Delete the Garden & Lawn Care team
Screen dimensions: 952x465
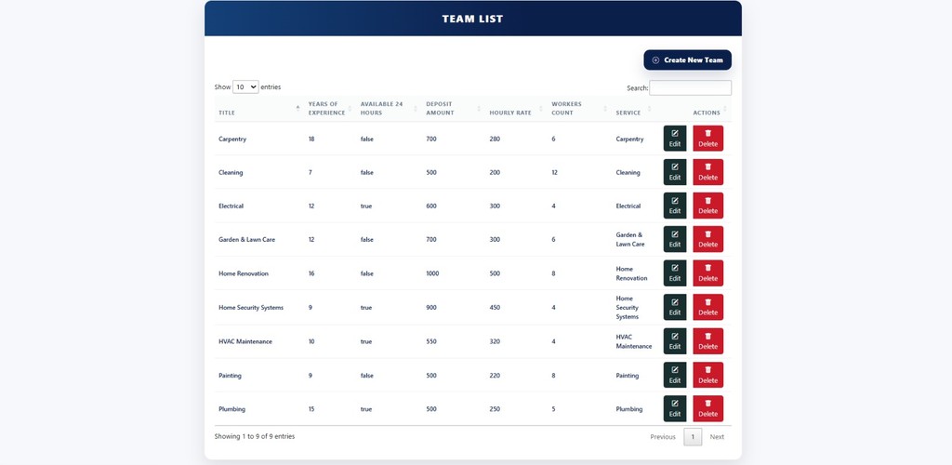pyautogui.click(x=707, y=239)
